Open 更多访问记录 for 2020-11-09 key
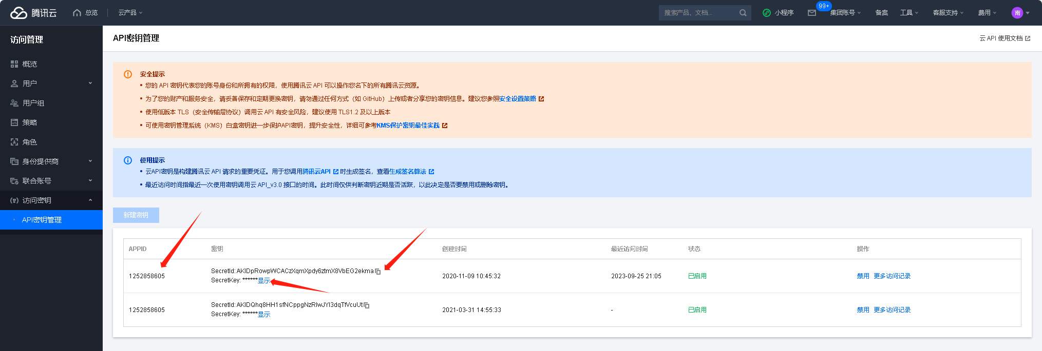This screenshot has width=1042, height=351. pyautogui.click(x=892, y=276)
